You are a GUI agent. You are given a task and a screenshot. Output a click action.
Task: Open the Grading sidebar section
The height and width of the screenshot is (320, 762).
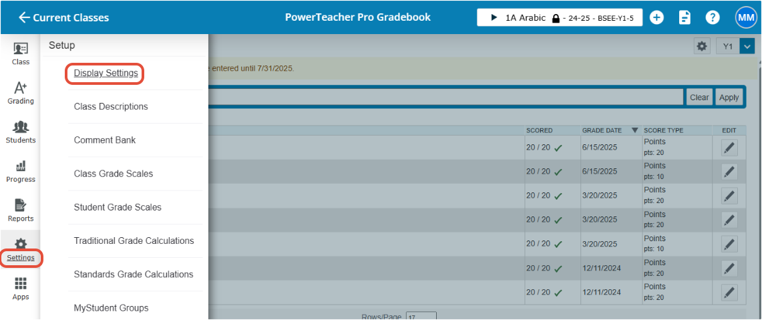[21, 92]
